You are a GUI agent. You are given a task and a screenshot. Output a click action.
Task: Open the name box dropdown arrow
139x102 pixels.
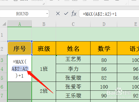(47, 14)
